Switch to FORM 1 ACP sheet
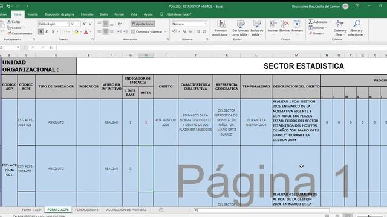This screenshot has height=217, width=387. click(31, 210)
